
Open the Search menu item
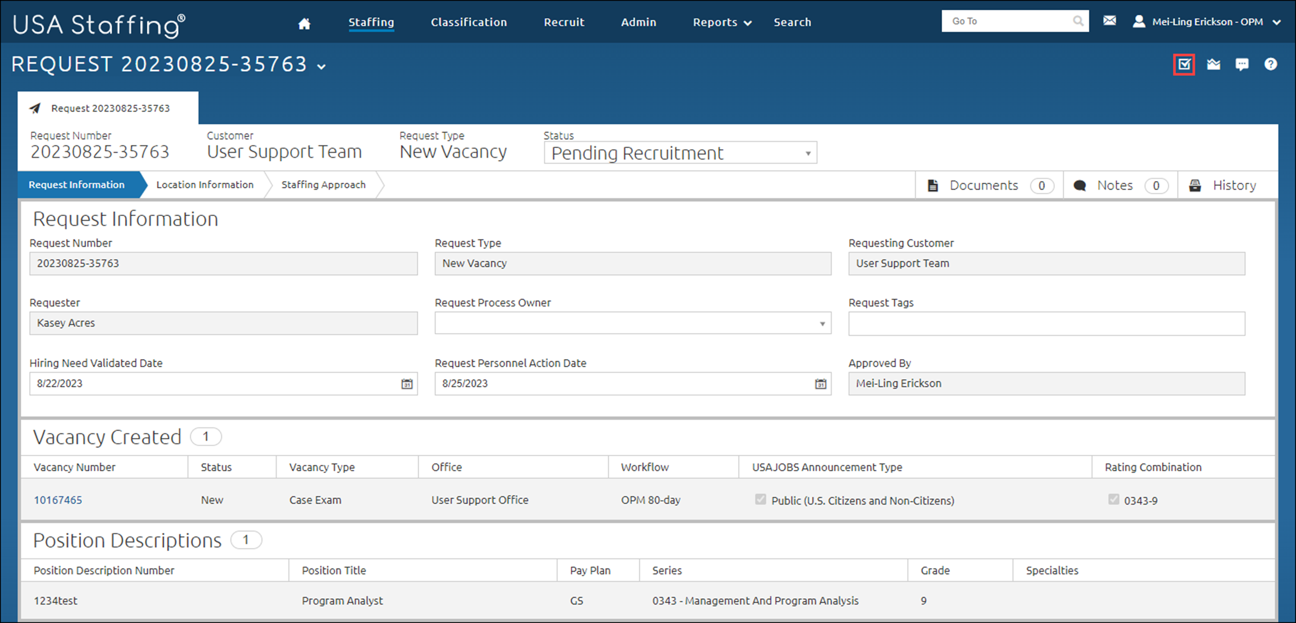click(x=792, y=22)
